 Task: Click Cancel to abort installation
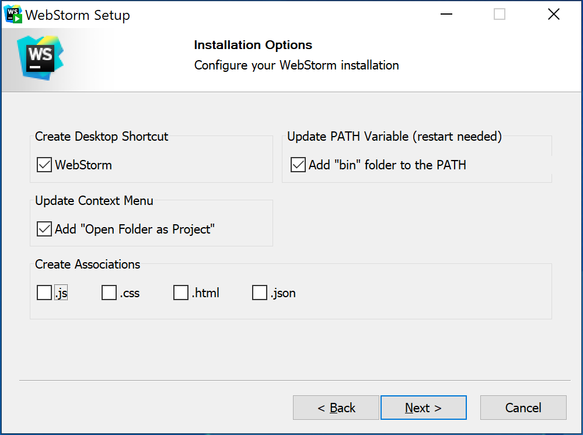coord(522,407)
